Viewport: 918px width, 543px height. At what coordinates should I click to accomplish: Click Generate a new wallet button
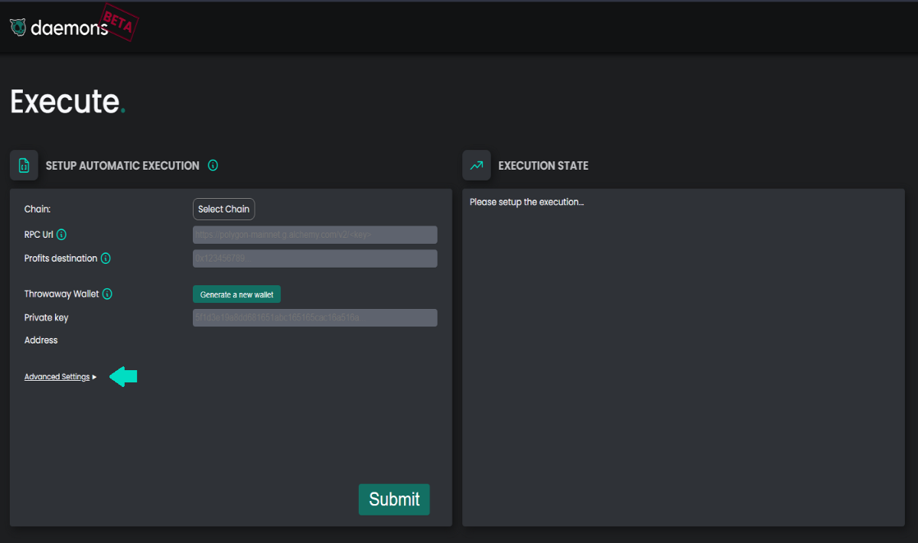[236, 294]
